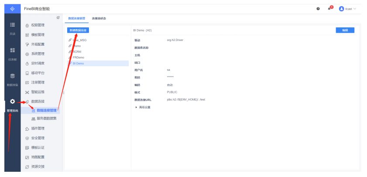
Task: Click the 编辑 button
Action: [x=345, y=30]
